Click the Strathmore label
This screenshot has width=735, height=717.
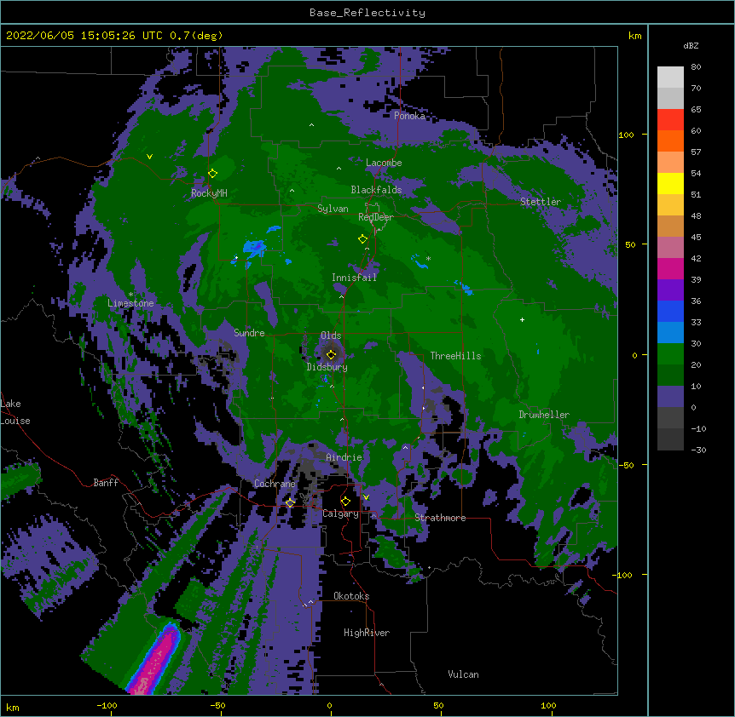[440, 518]
